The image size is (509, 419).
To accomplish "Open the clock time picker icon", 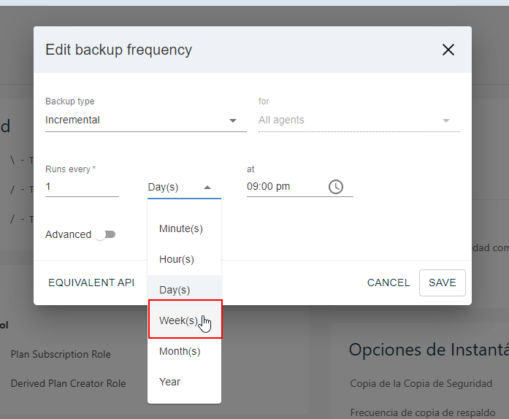I will pyautogui.click(x=335, y=187).
